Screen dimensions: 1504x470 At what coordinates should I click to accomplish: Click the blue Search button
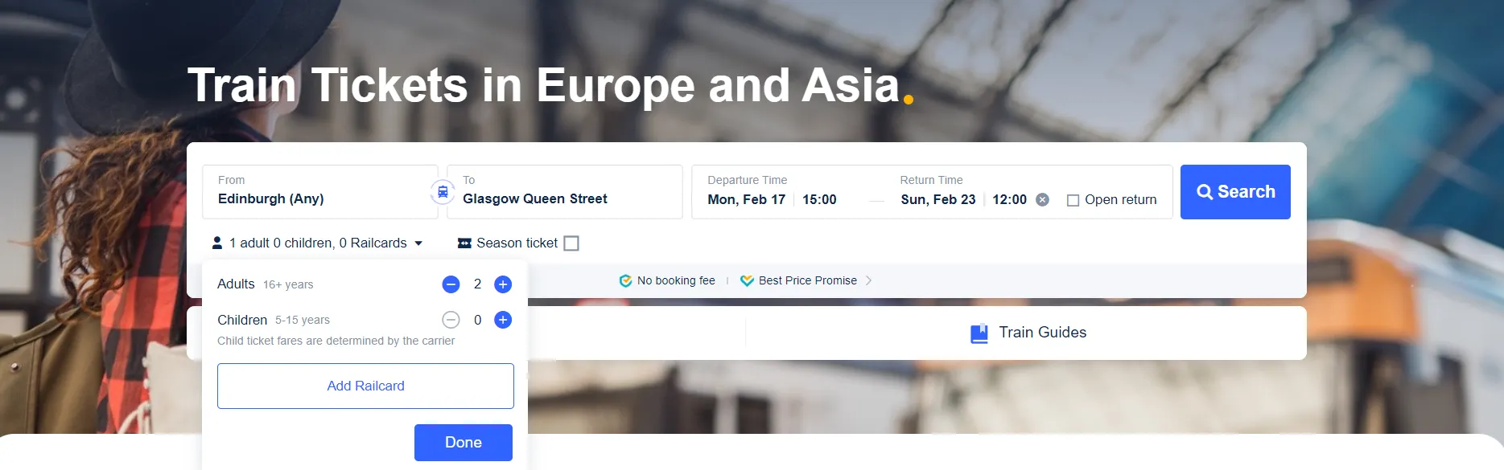tap(1235, 192)
